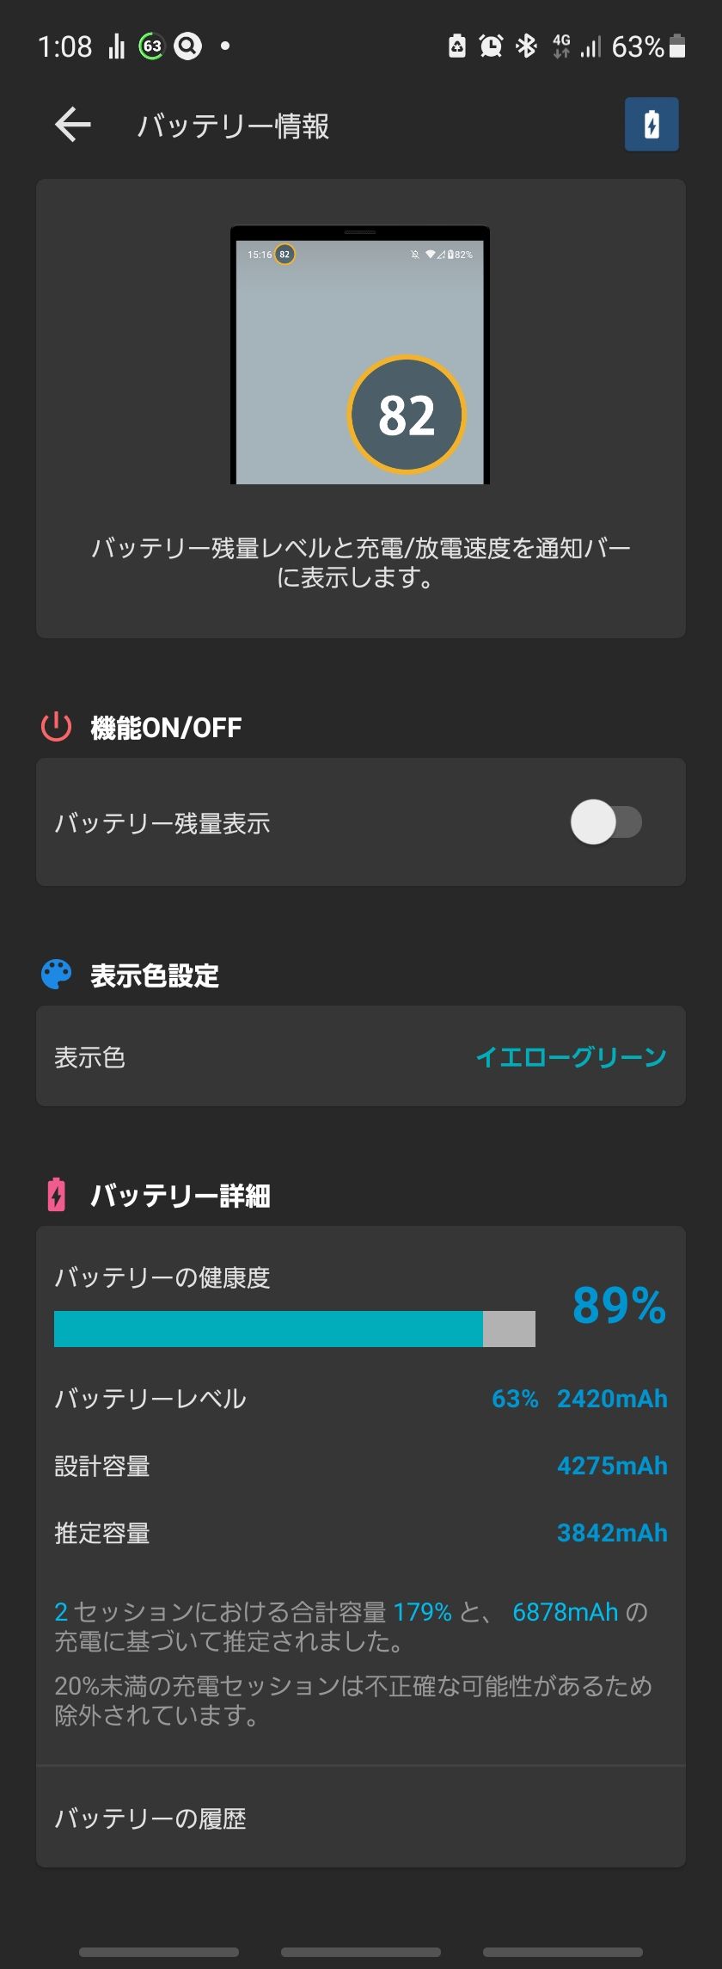The image size is (722, 1969).
Task: Open the バッテリー詳細 details section
Action: pos(180,1195)
